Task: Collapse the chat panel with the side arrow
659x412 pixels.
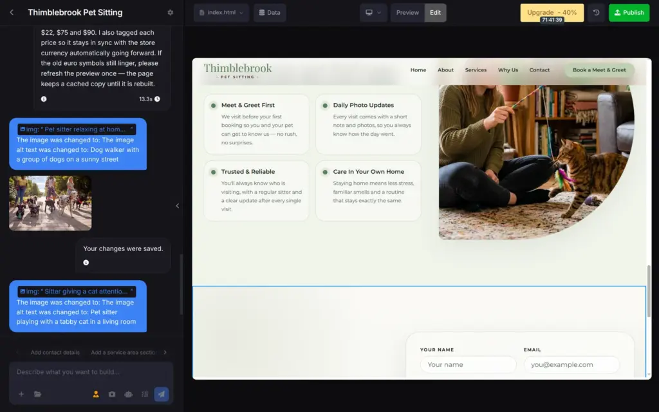Action: point(178,206)
